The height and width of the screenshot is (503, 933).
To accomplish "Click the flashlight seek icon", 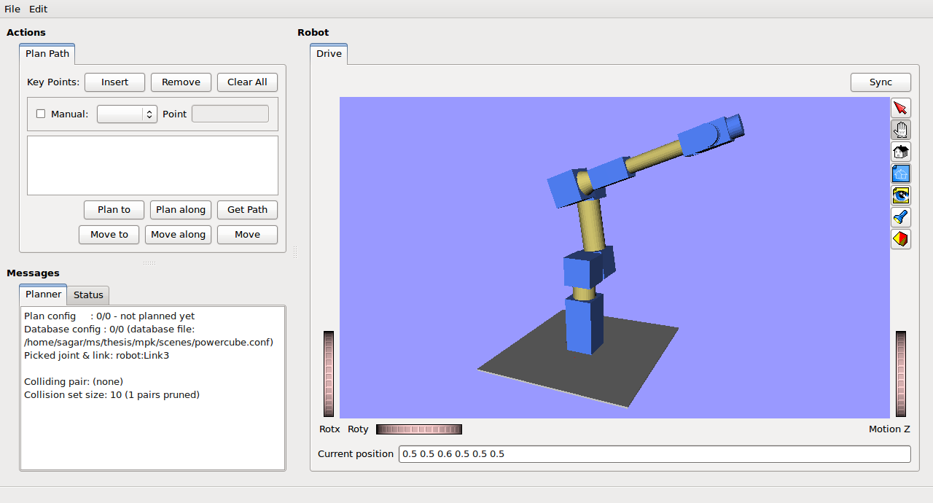I will point(901,217).
